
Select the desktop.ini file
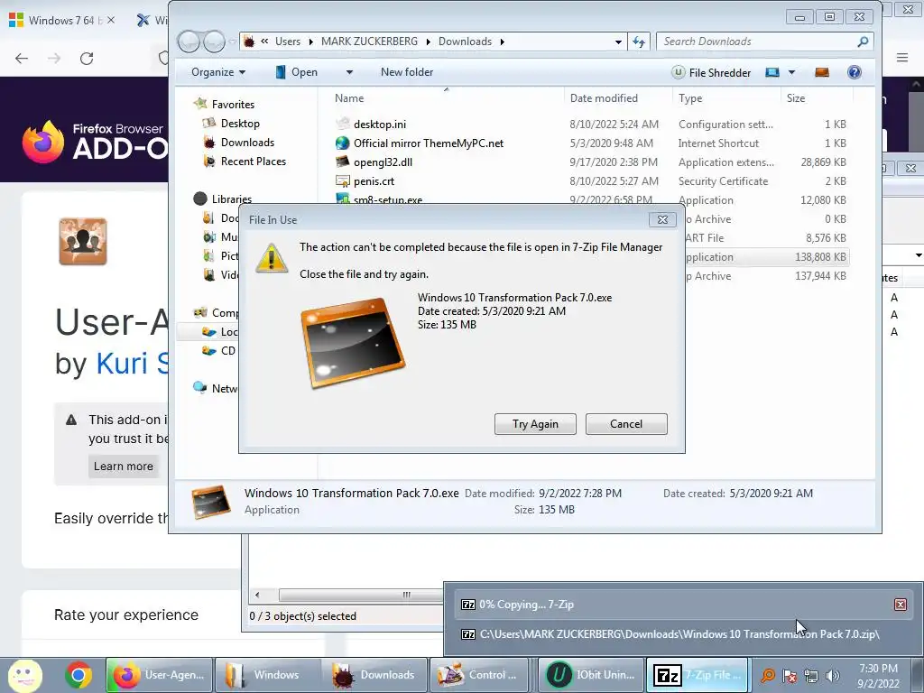(x=380, y=125)
